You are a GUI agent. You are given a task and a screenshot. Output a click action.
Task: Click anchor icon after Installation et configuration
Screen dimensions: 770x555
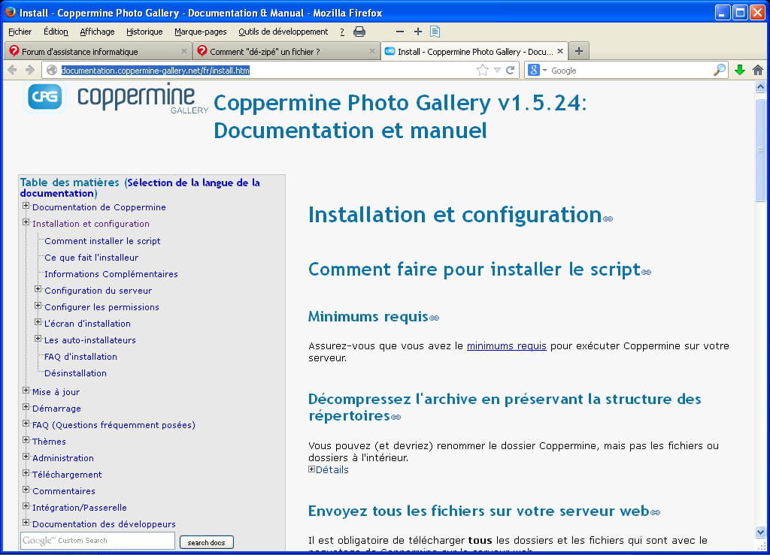pos(608,219)
